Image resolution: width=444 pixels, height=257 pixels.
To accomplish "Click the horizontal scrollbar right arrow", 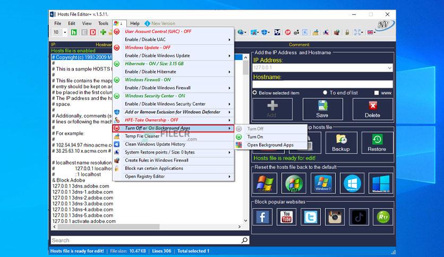I will 240,227.
